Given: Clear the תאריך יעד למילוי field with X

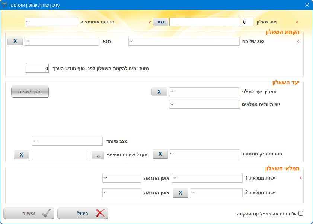Looking at the screenshot, I should click(x=159, y=92).
